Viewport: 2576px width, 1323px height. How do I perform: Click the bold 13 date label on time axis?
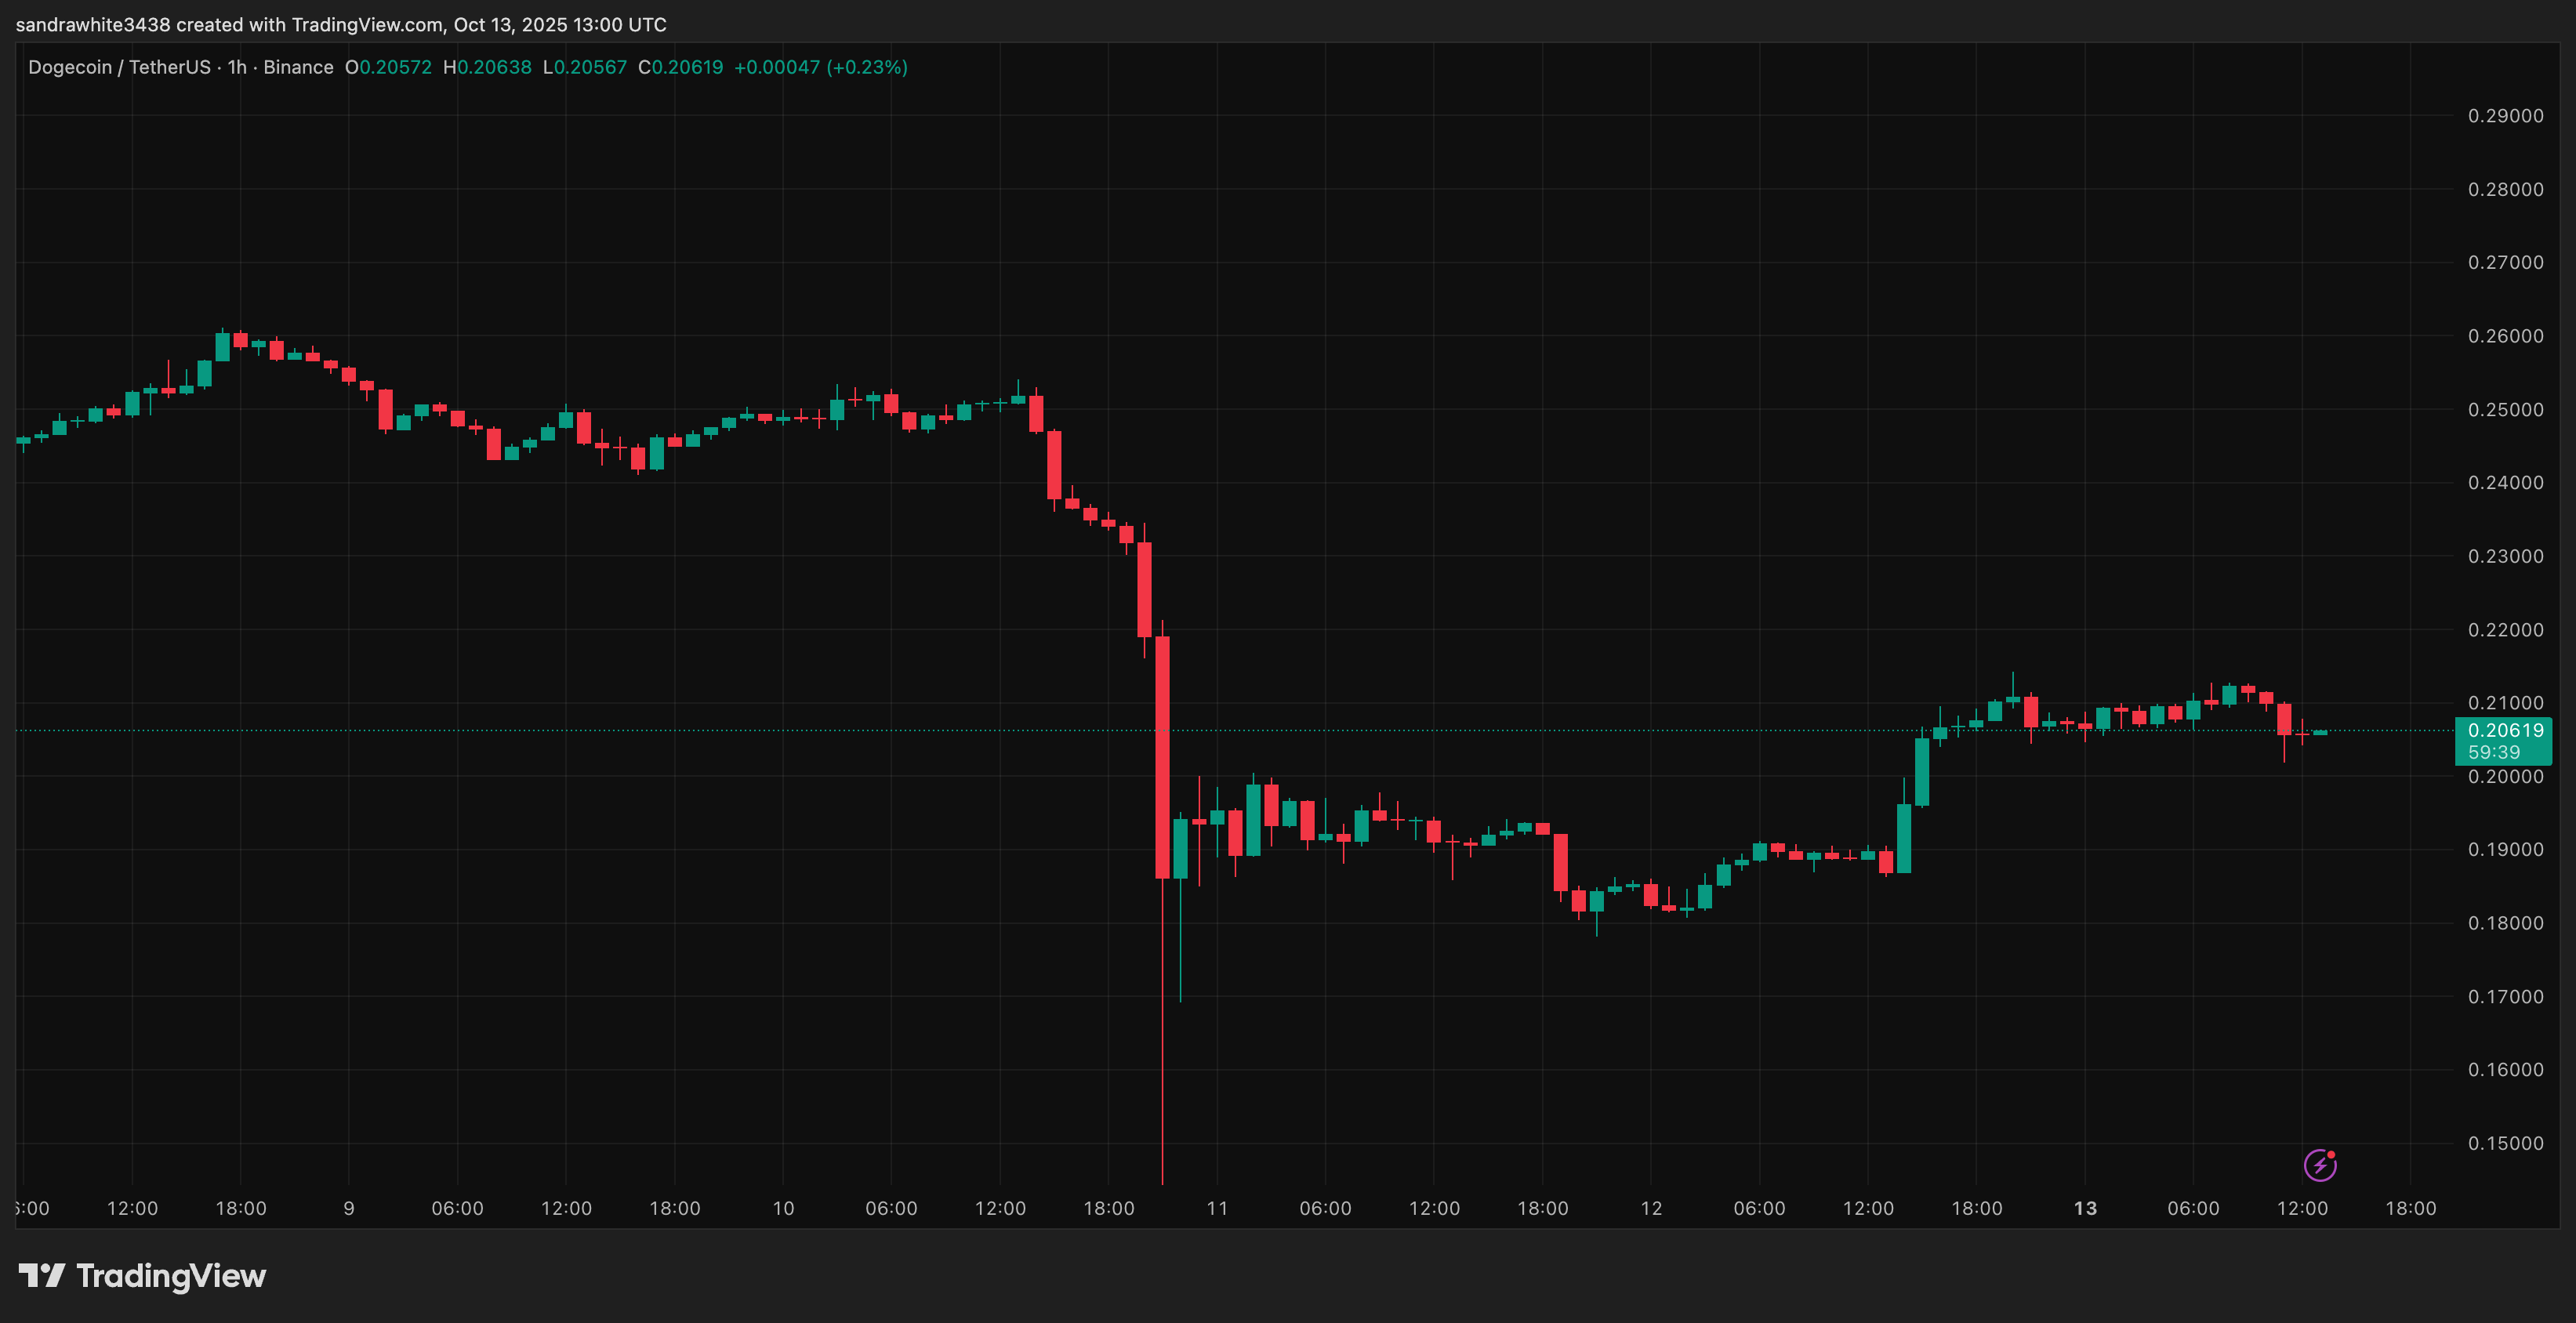click(2085, 1208)
